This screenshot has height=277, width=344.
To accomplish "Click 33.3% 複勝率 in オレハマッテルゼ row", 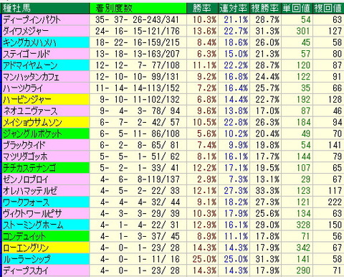I will [267, 191].
